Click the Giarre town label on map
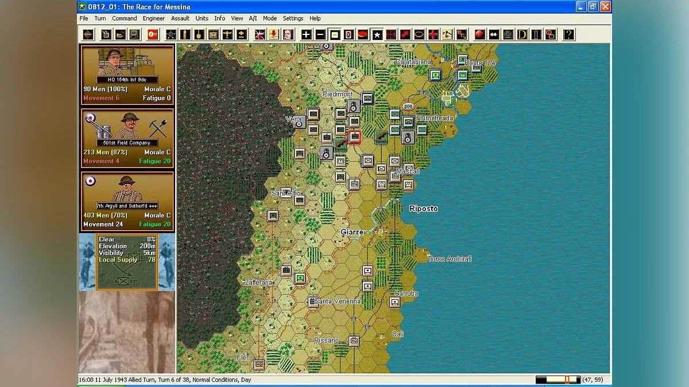This screenshot has height=387, width=689. tap(352, 232)
